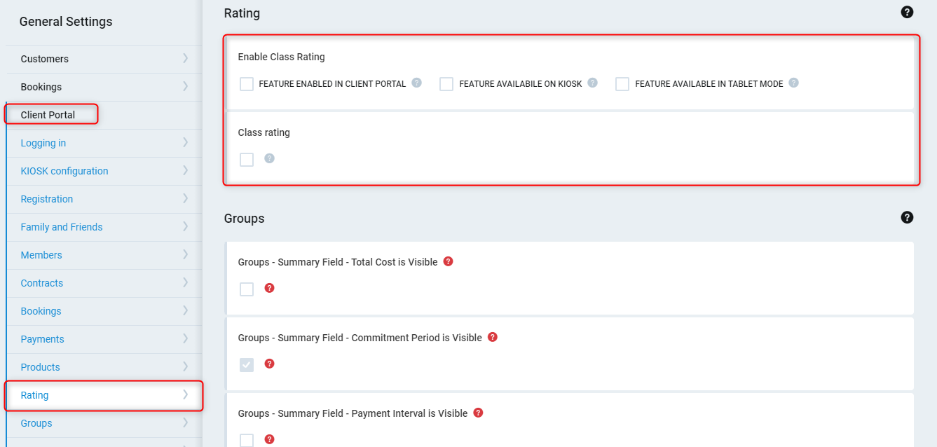Click help icon next to Feature Enabled in Client Portal
This screenshot has width=937, height=447.
coord(416,83)
